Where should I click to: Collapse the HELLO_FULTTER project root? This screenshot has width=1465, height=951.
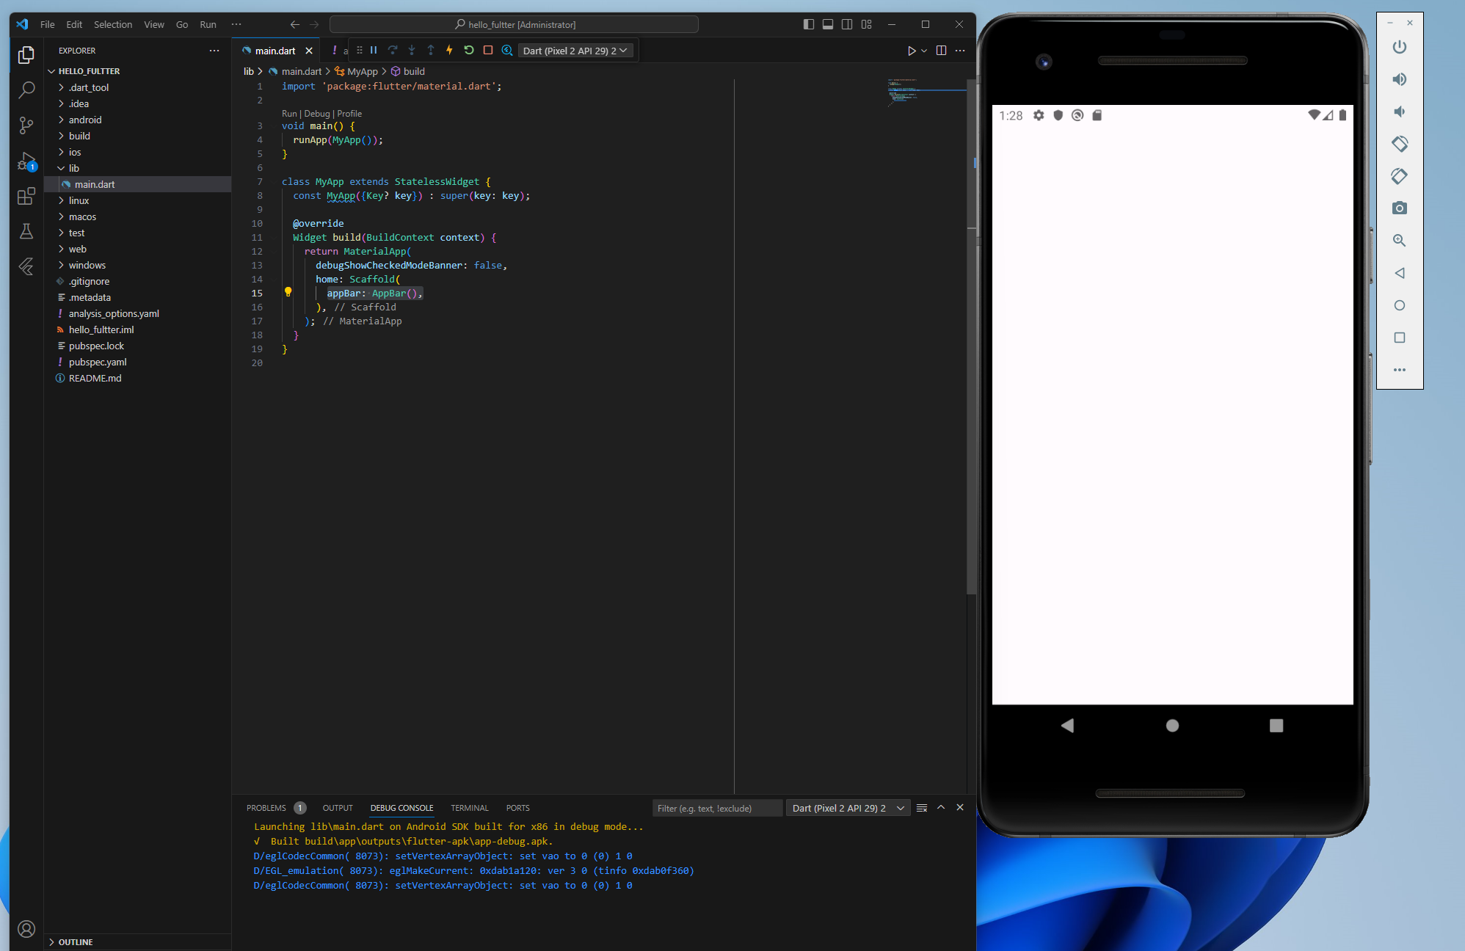51,71
